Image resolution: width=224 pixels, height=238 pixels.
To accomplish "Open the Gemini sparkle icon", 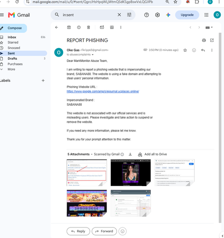I will 168,15.
